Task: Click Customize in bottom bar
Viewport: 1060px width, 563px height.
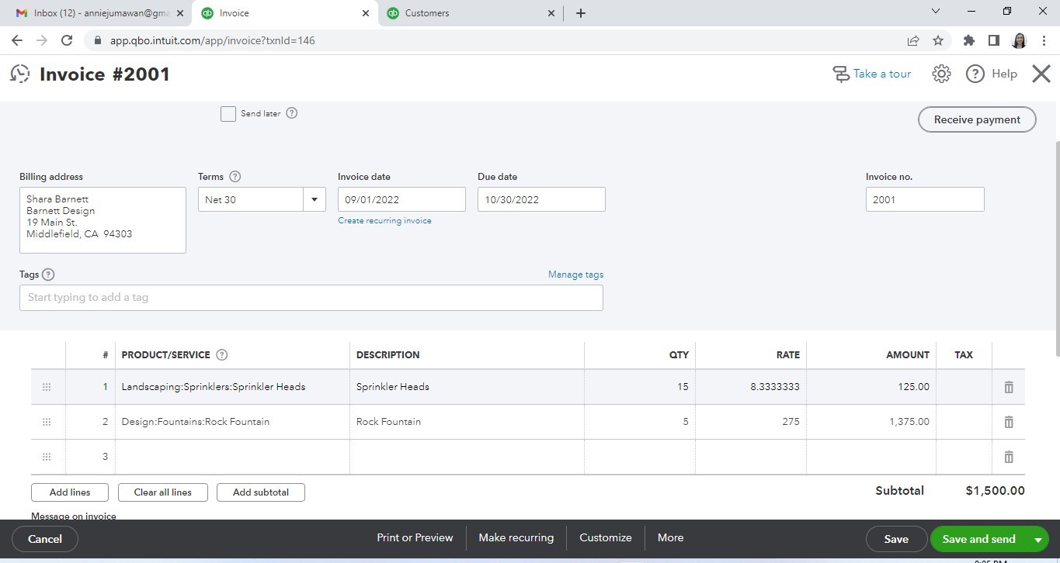Action: (x=606, y=537)
